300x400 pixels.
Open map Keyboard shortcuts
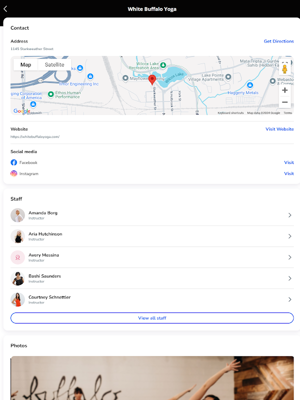230,113
